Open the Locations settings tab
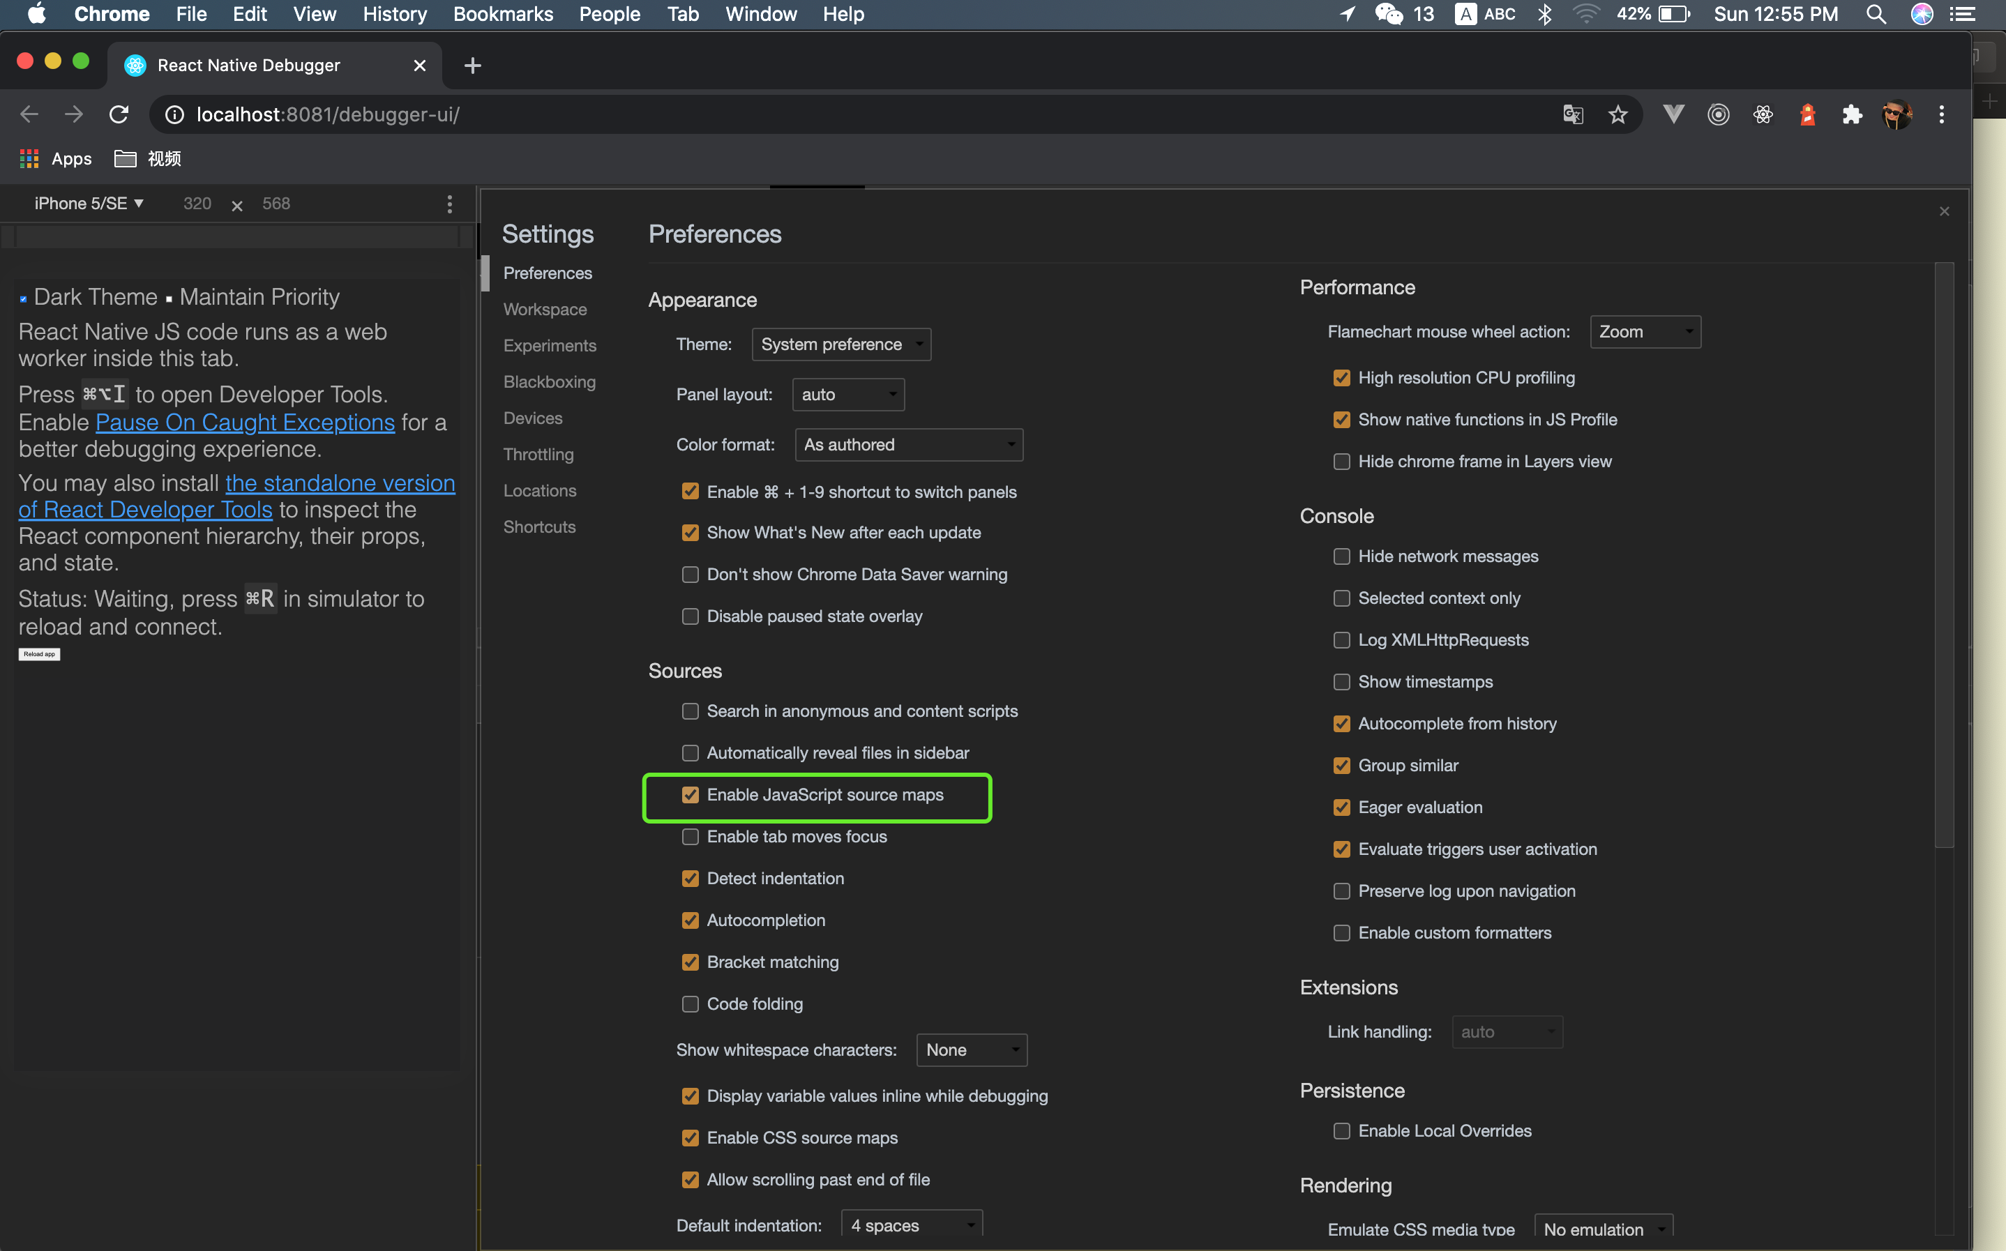 pos(540,491)
